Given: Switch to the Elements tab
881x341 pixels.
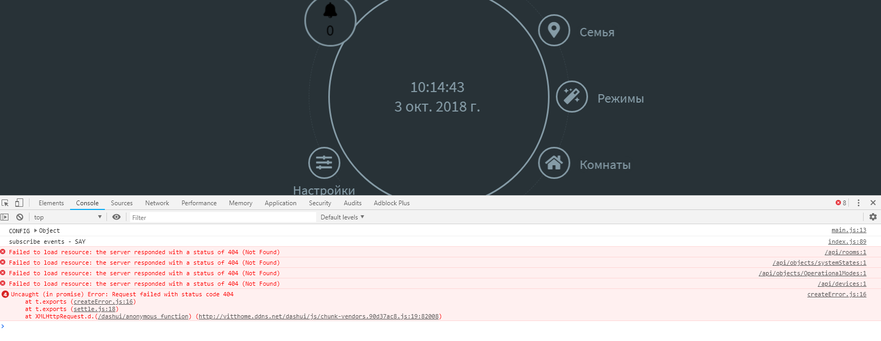Looking at the screenshot, I should (x=51, y=203).
